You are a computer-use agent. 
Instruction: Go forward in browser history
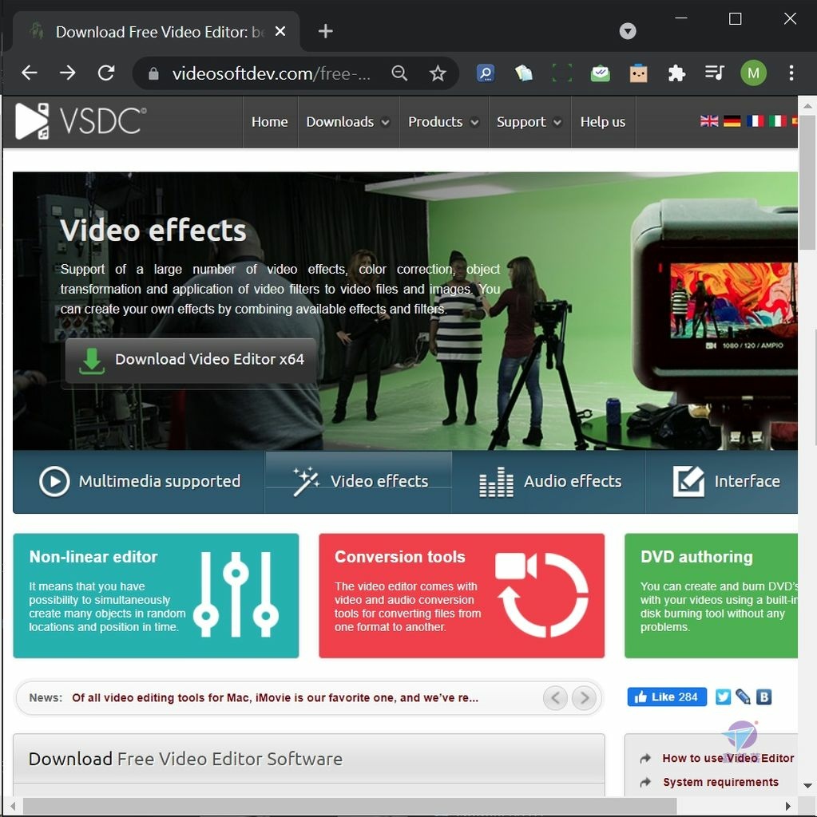(67, 73)
